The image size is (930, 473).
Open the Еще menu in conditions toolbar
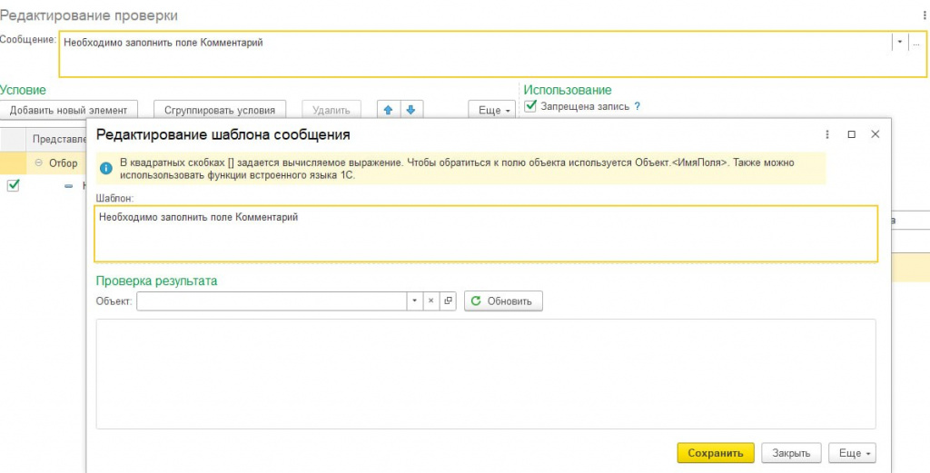491,110
